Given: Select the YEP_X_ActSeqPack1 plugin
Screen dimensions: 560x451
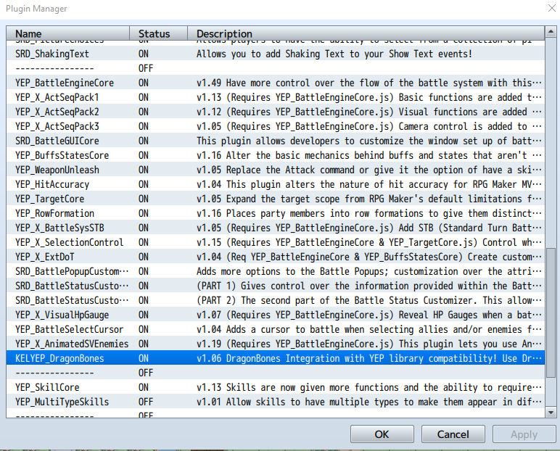Looking at the screenshot, I should pos(276,97).
